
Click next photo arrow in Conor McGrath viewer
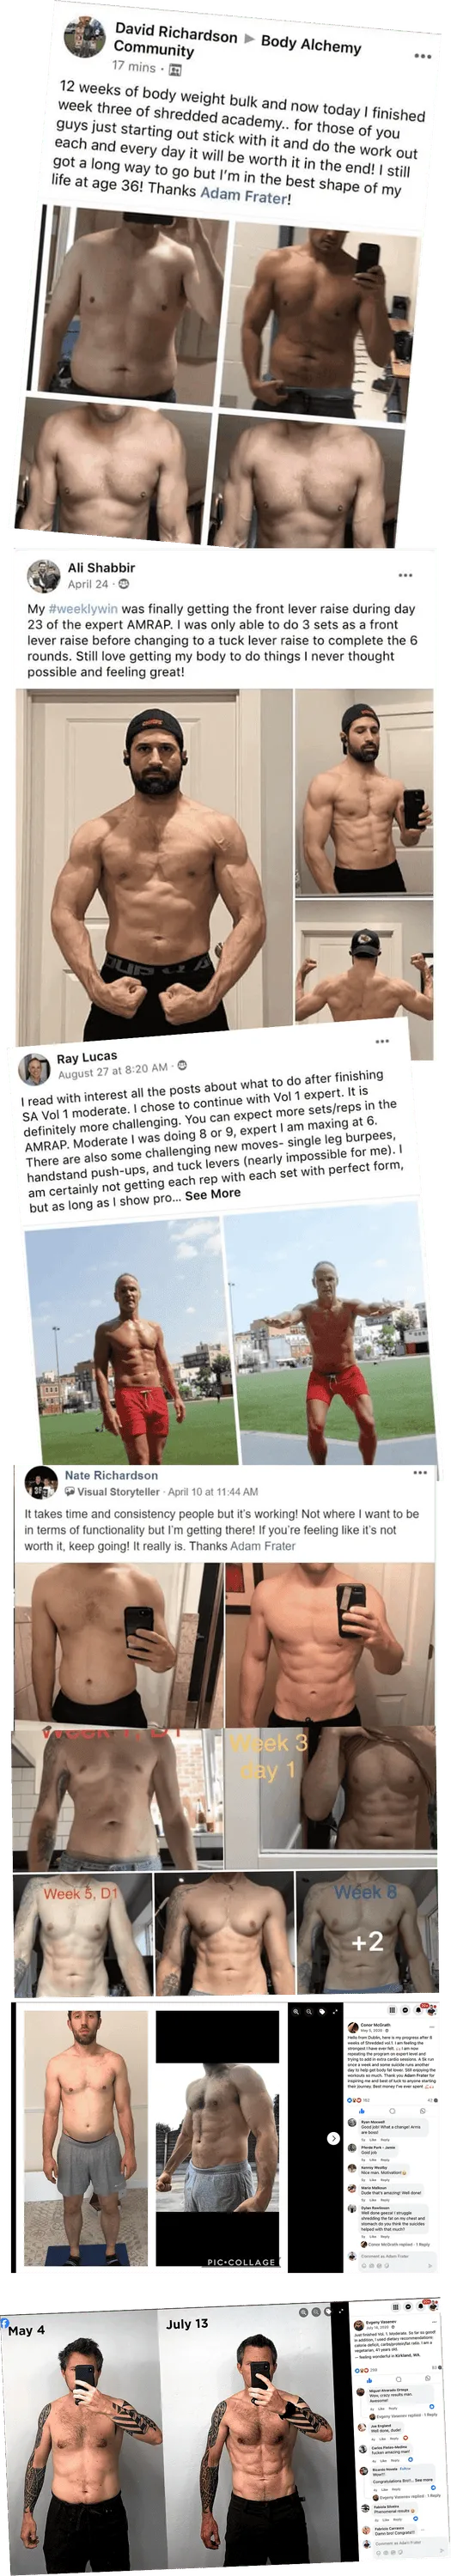[x=334, y=2139]
